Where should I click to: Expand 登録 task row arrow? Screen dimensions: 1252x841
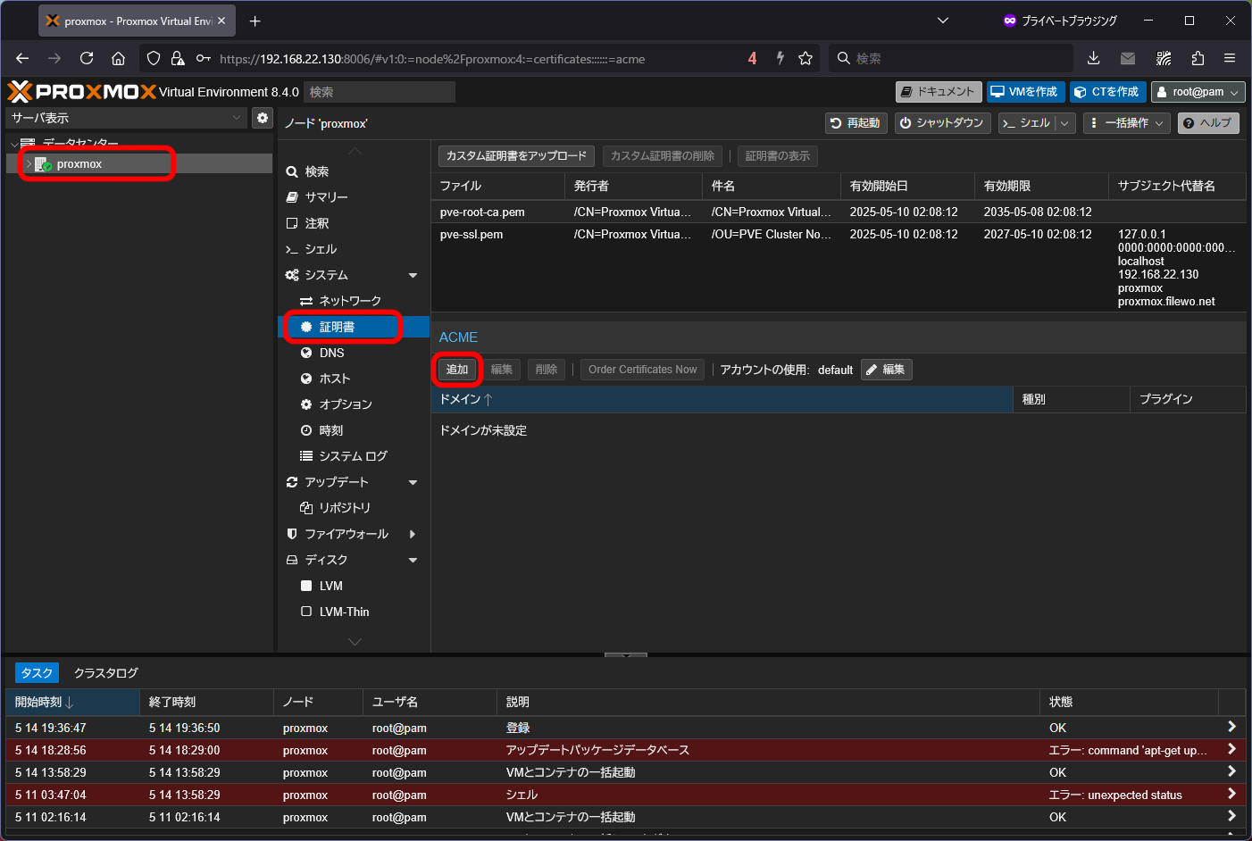(x=1231, y=727)
